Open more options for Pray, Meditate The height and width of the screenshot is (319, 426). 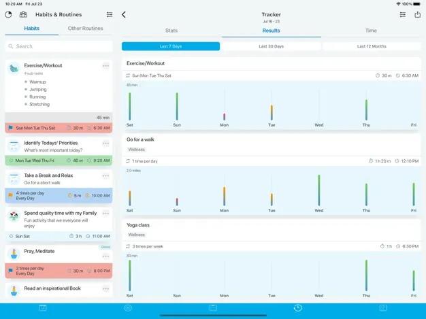pos(105,256)
